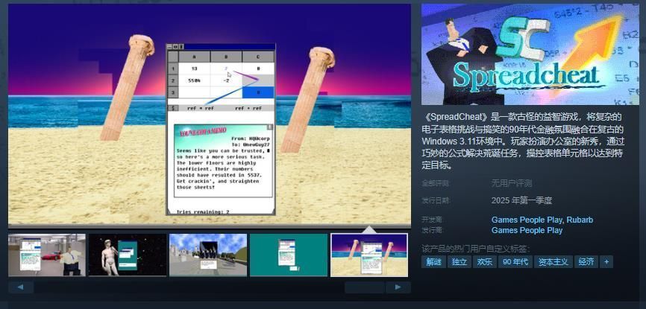The height and width of the screenshot is (309, 646).
Task: Open publisher Games People Play link
Action: point(527,230)
